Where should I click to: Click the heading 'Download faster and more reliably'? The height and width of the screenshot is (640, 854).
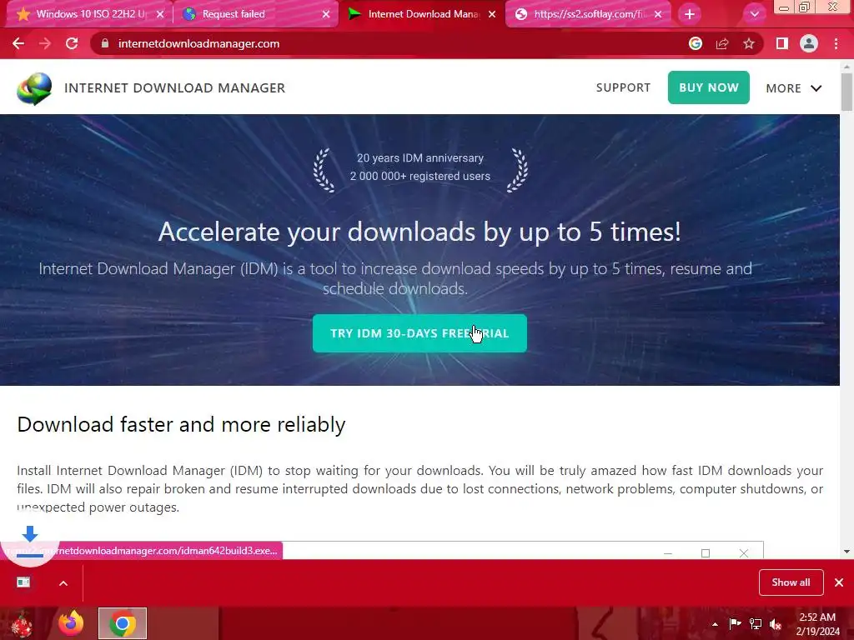coord(181,424)
